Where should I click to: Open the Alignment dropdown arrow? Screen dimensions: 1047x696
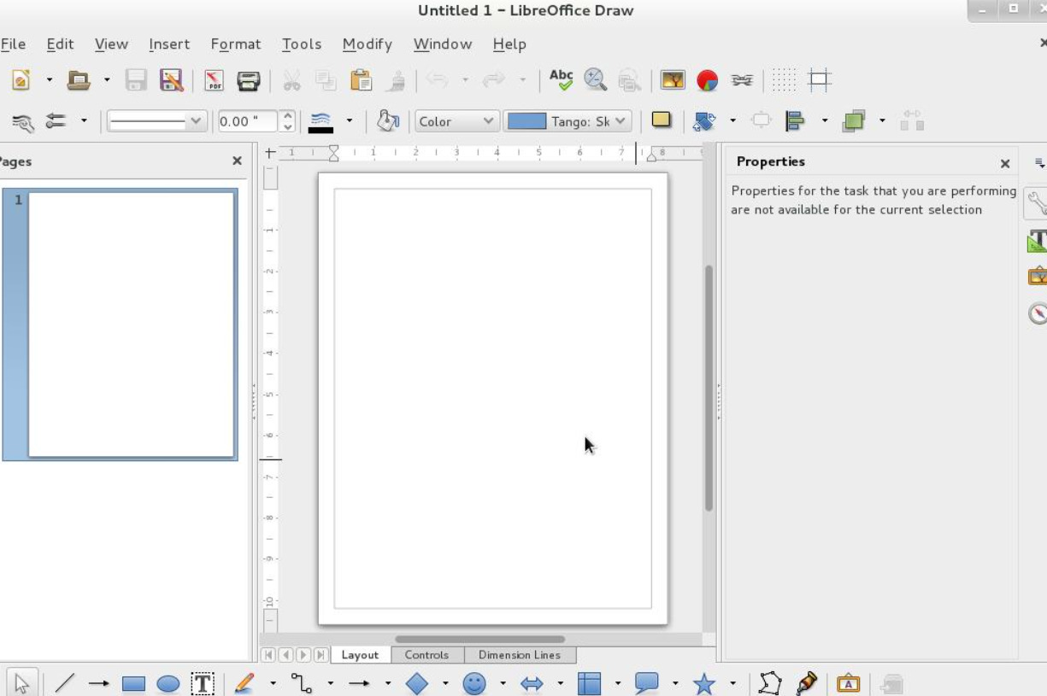(825, 121)
